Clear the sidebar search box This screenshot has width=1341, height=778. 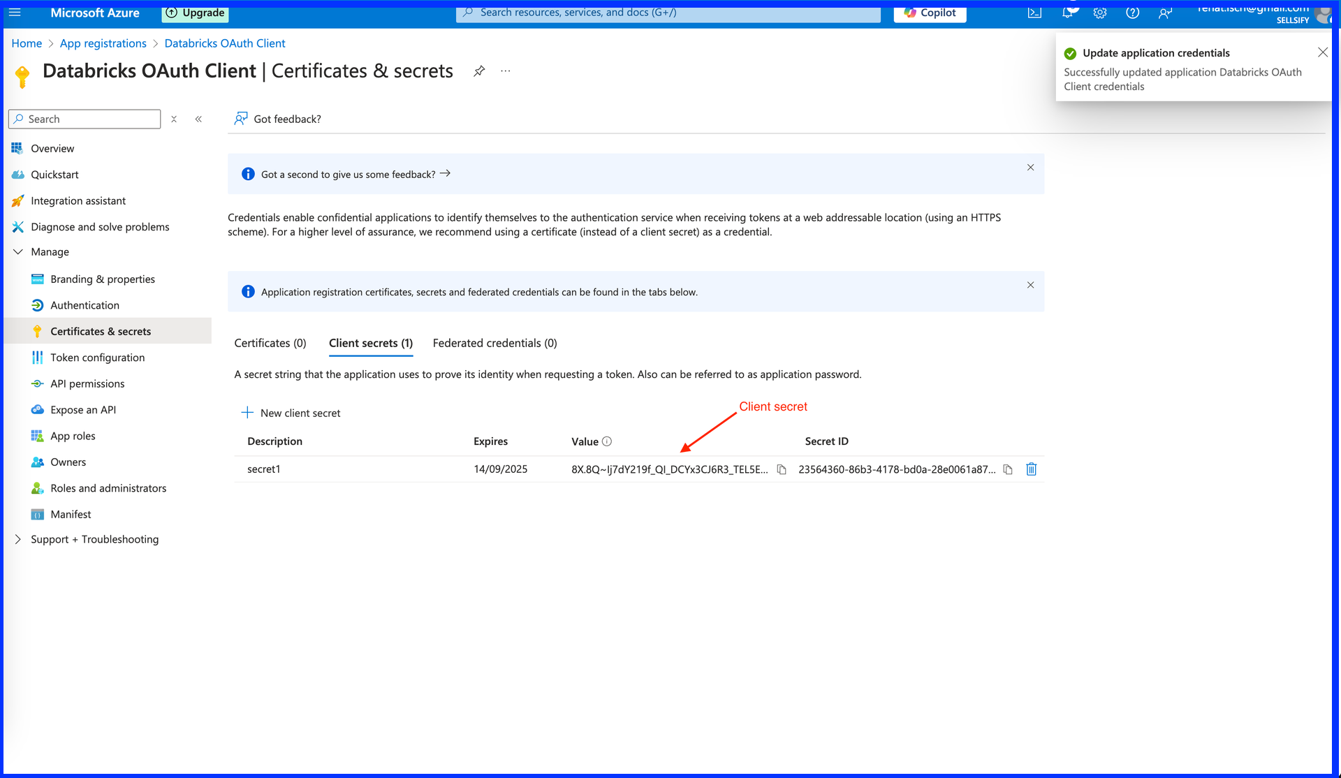coord(174,119)
